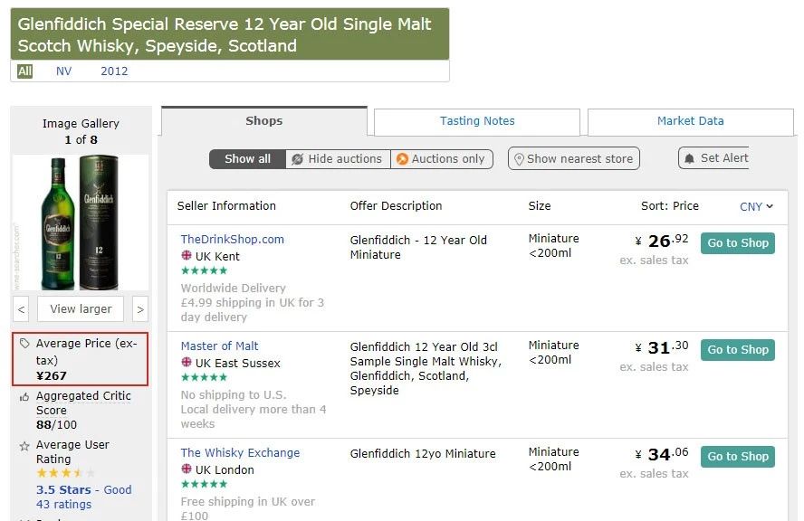Click the star icon next to Average User Rating
Screen dimensions: 804x521
point(24,446)
